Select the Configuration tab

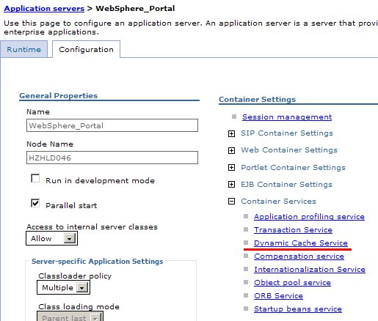86,49
